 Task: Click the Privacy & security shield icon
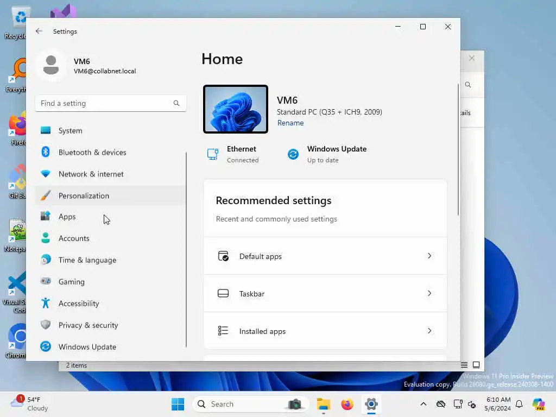(46, 325)
